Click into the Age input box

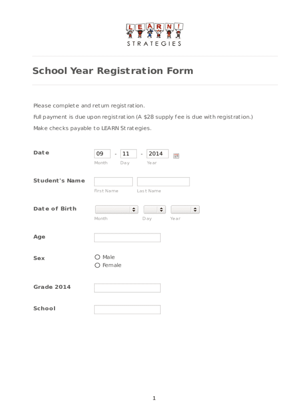(127, 238)
